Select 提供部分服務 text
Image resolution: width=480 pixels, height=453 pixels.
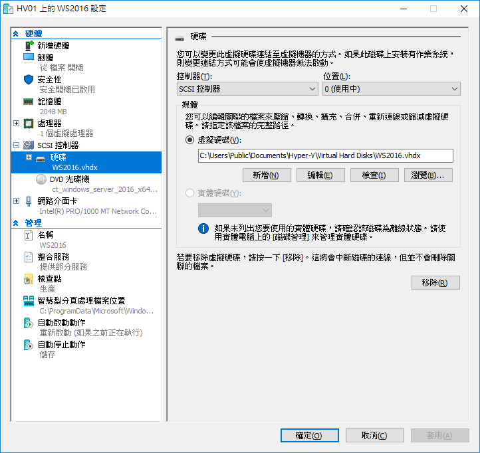point(63,267)
